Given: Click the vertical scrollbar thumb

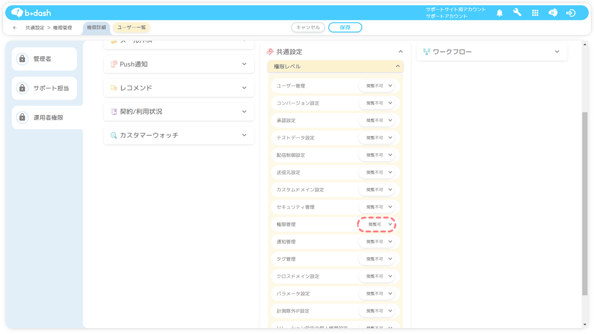Looking at the screenshot, I should tap(585, 203).
